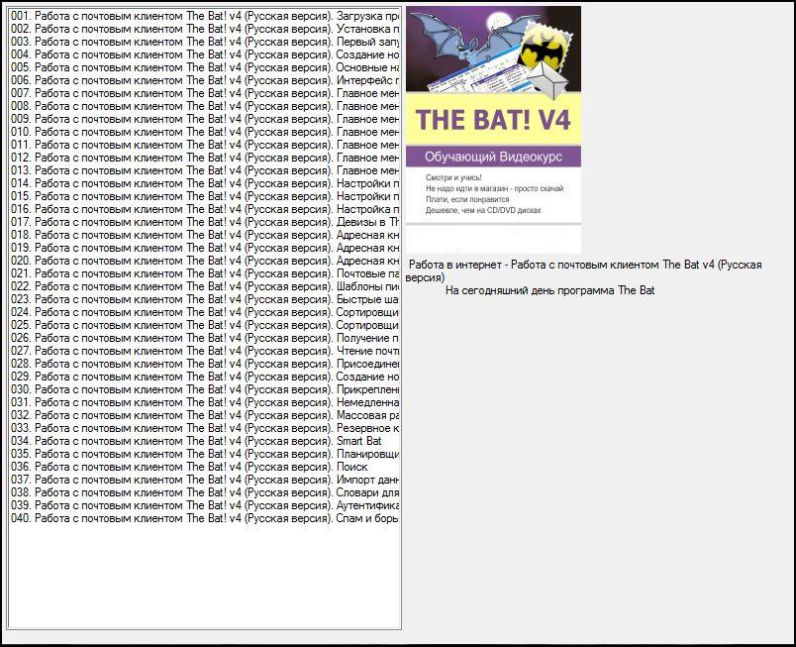This screenshot has width=796, height=647.
Task: Open lesson 034 'Smart Bat' row
Action: (205, 440)
